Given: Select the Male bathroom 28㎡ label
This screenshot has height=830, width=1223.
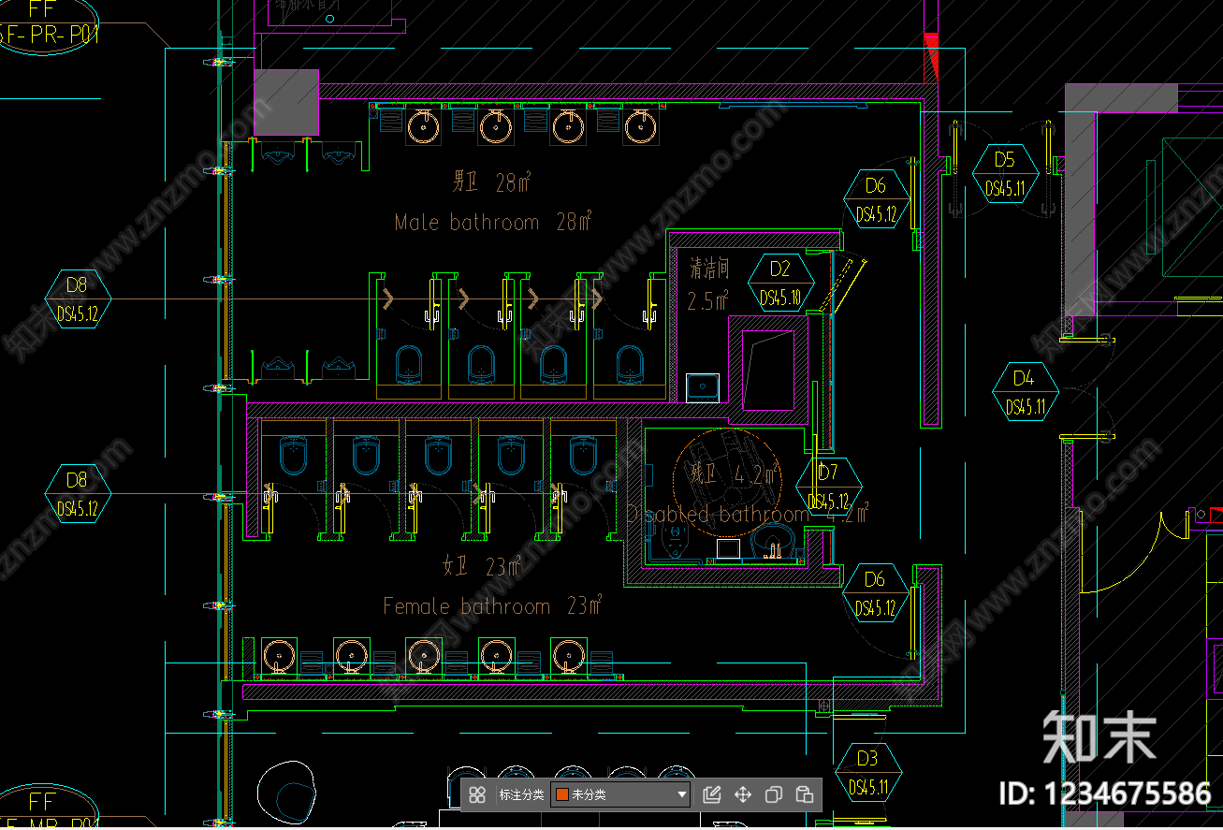Looking at the screenshot, I should tap(493, 223).
